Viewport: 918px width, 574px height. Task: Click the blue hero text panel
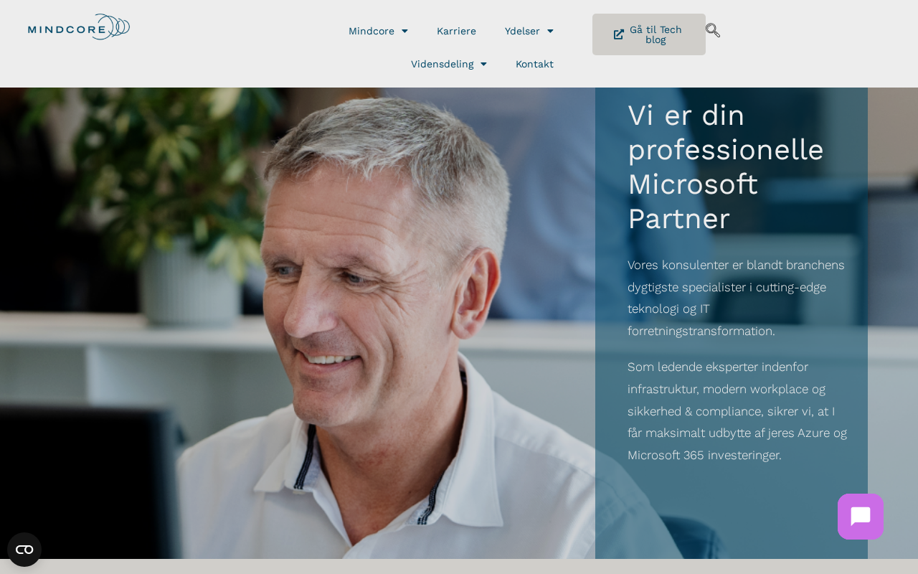tap(732, 323)
